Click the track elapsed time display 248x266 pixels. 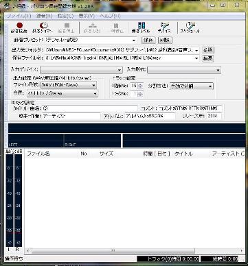(168, 258)
